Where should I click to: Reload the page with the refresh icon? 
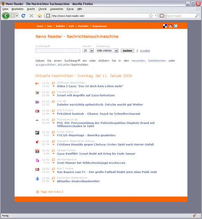[23, 16]
